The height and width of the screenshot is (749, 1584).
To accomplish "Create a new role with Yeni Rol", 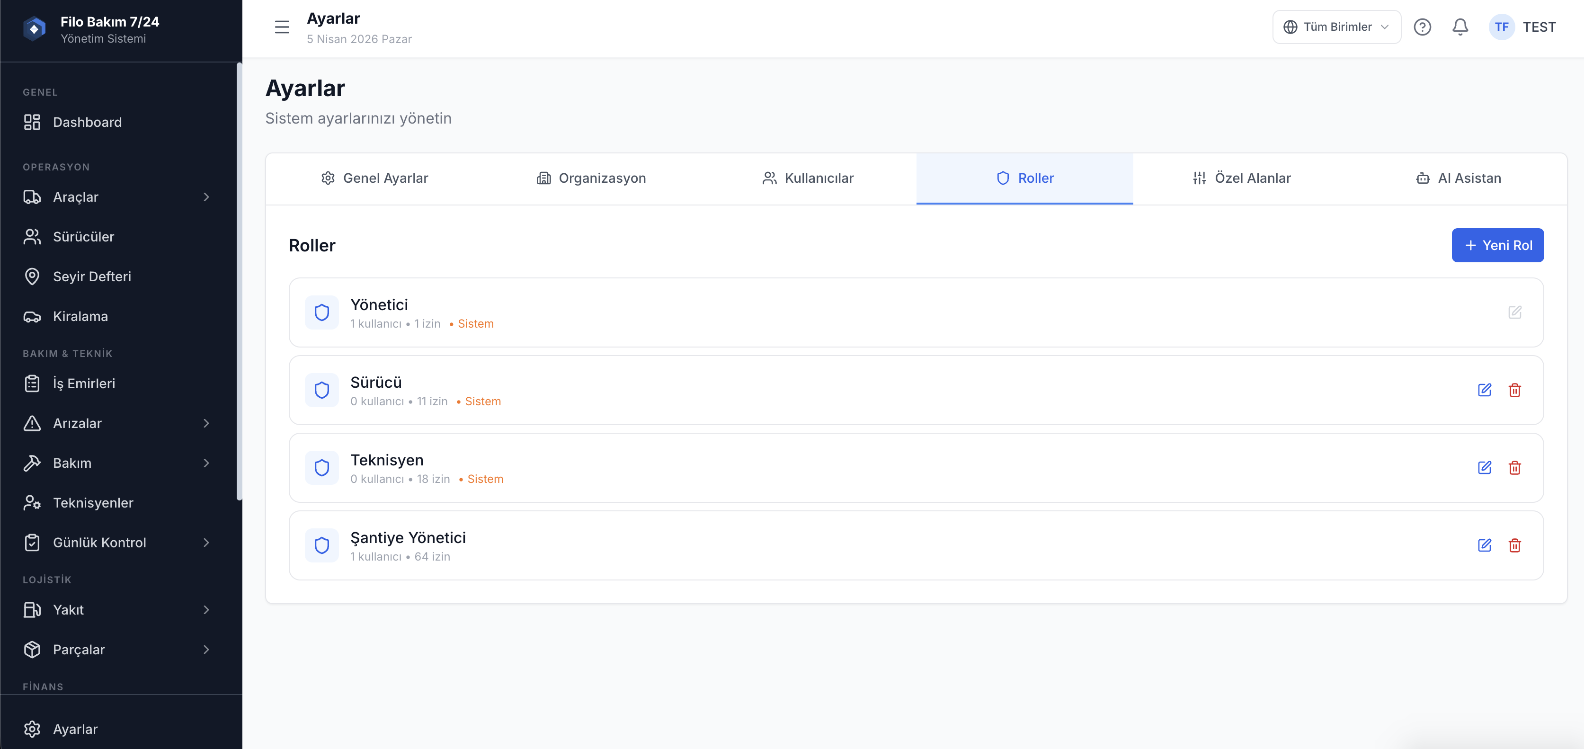I will pyautogui.click(x=1497, y=245).
